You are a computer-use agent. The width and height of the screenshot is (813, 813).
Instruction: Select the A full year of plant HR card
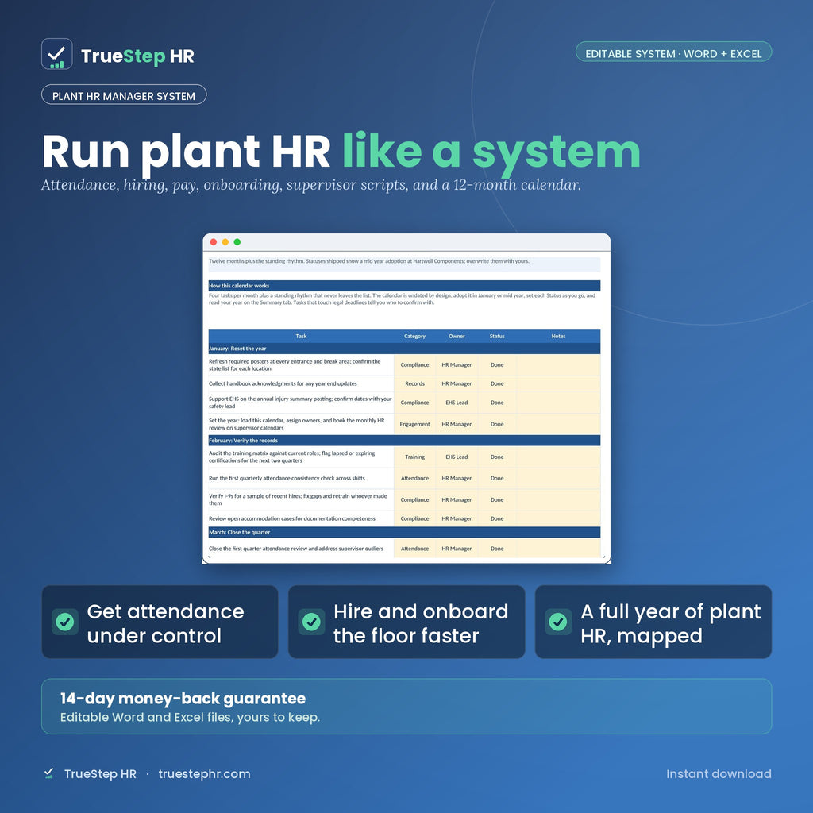[x=653, y=622]
